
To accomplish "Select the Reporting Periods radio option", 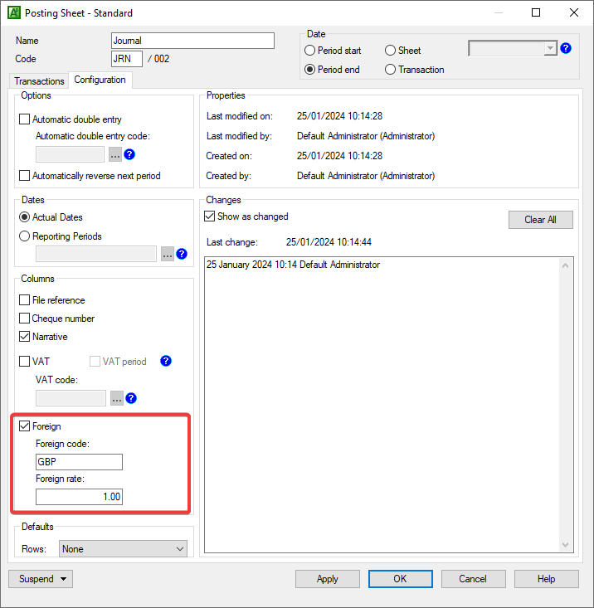I will tap(24, 236).
